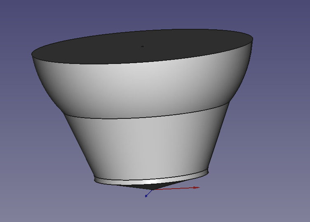Click the small center point on top face

(143, 46)
